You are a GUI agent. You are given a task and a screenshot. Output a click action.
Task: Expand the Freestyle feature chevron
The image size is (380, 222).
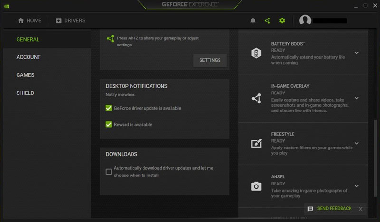(357, 143)
